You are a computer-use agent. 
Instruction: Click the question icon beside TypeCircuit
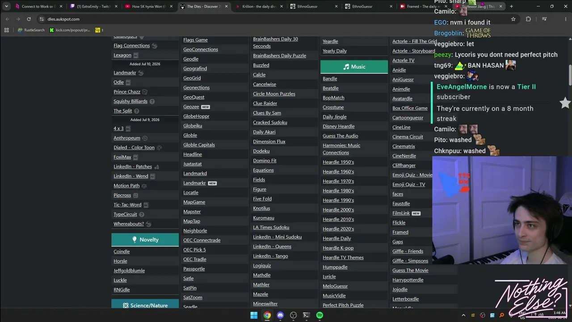click(142, 215)
